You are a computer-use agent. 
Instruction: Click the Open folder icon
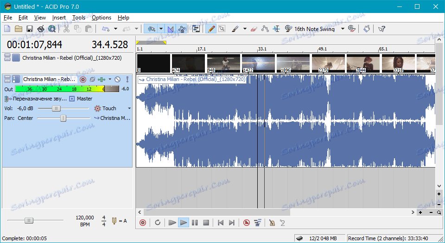pos(19,29)
